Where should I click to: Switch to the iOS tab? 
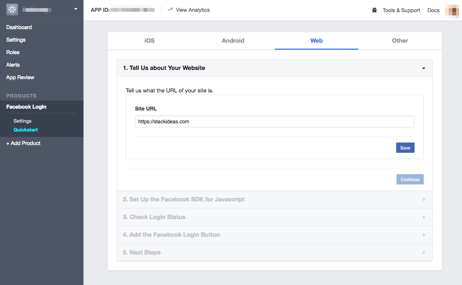149,41
